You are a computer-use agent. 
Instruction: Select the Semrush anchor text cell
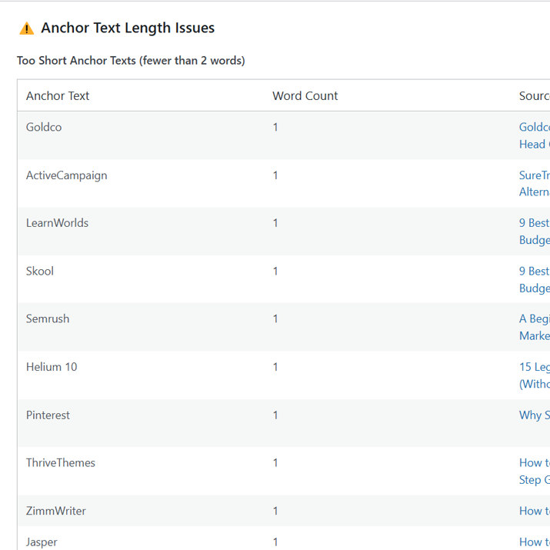point(48,318)
